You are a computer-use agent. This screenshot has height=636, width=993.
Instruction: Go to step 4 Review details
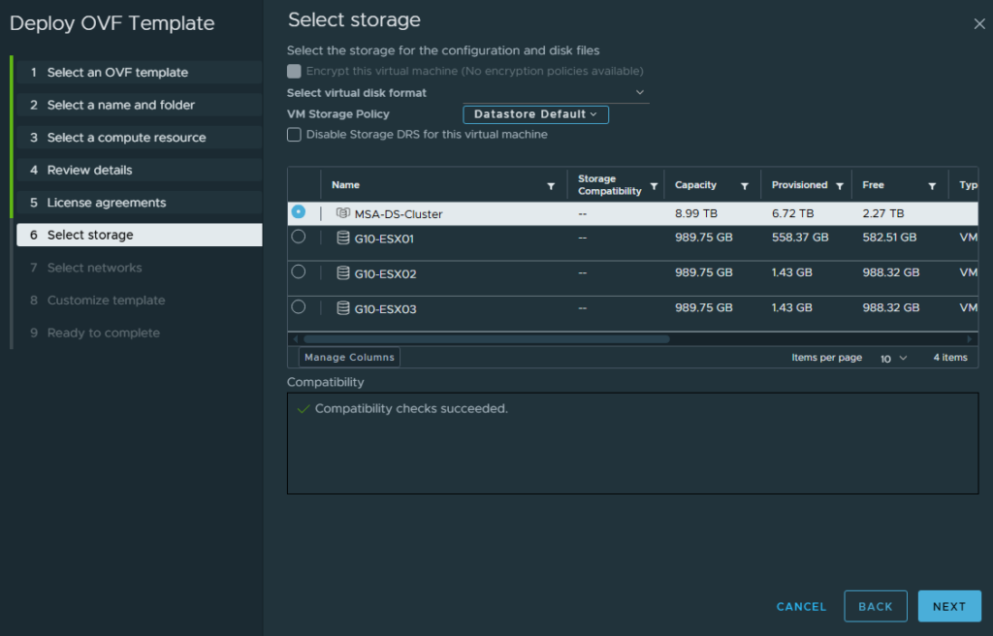point(140,170)
